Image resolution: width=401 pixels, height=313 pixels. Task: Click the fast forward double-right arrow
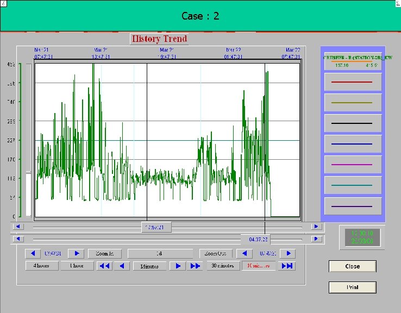pos(195,266)
